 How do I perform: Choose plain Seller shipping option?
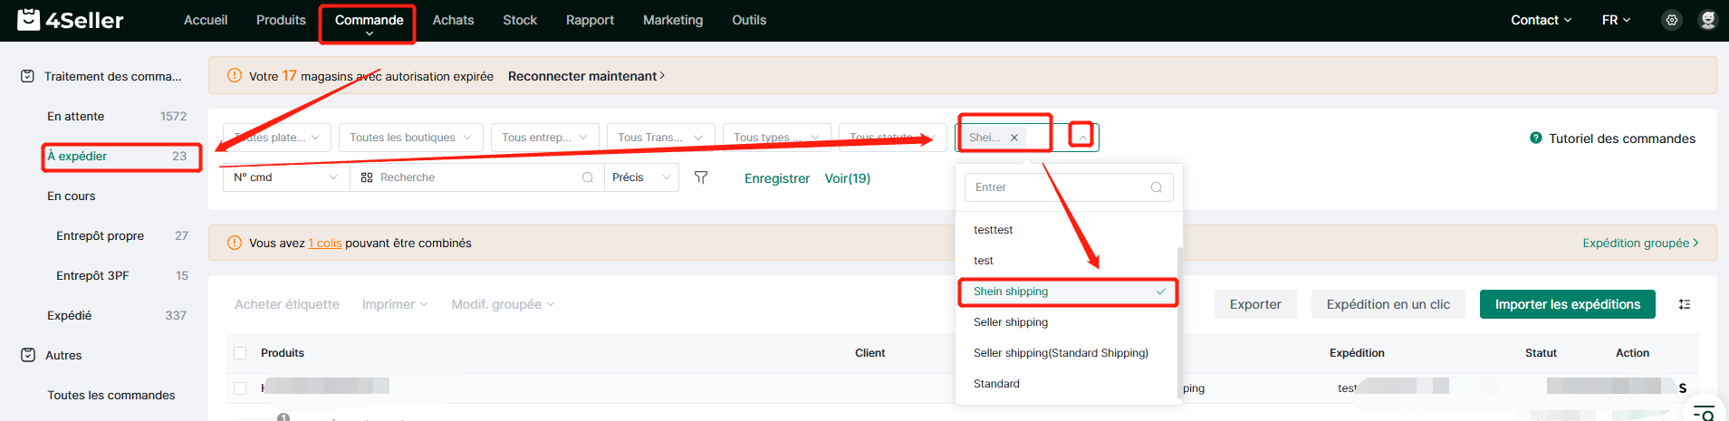click(x=1066, y=322)
